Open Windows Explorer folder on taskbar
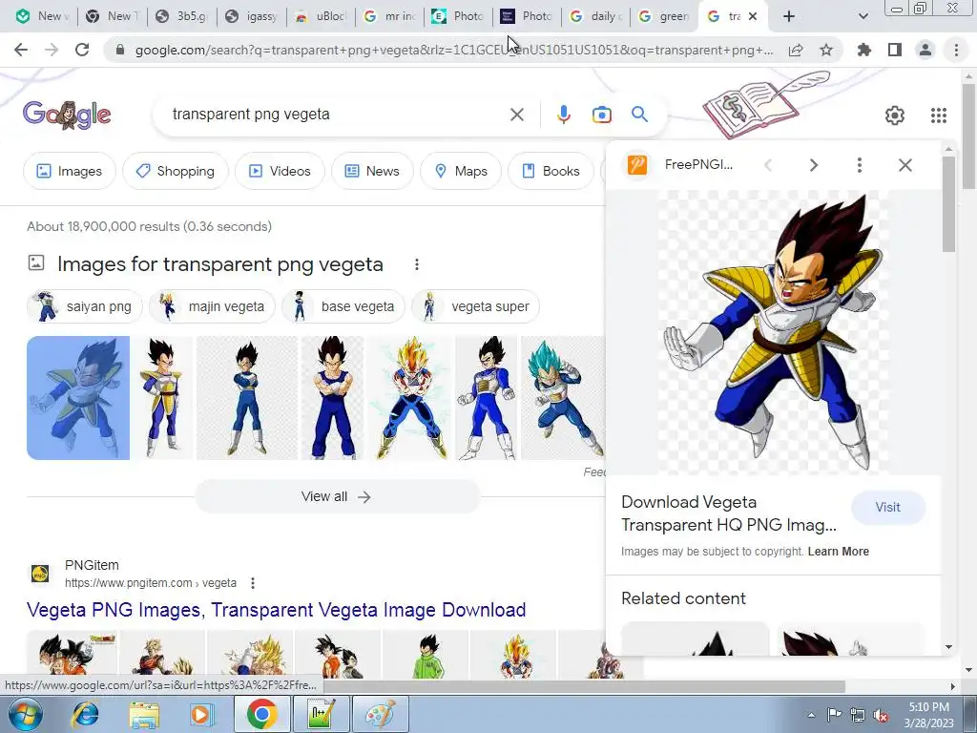 point(144,714)
